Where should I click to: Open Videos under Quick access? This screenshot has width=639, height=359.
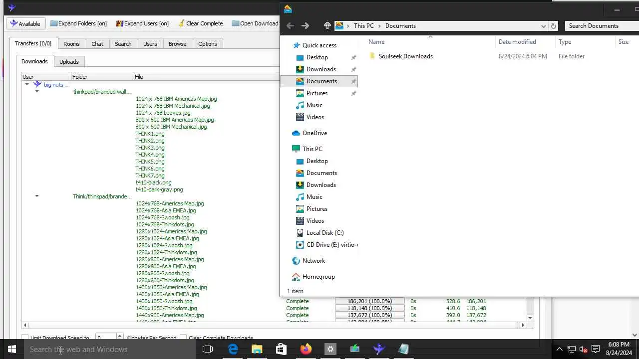315,117
